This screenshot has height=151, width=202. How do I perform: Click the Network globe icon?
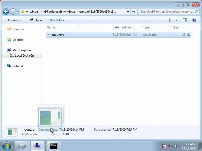(x=9, y=66)
